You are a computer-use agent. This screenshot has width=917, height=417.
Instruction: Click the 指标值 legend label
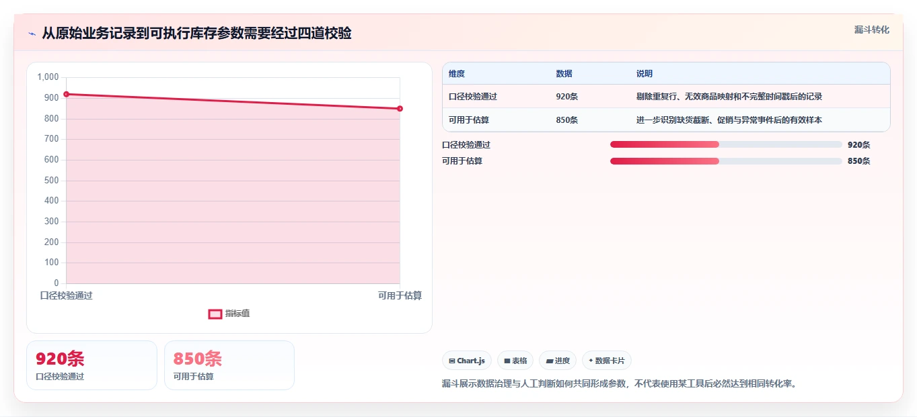tap(237, 314)
